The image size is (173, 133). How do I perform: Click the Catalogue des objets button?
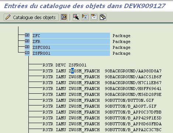click(31, 17)
